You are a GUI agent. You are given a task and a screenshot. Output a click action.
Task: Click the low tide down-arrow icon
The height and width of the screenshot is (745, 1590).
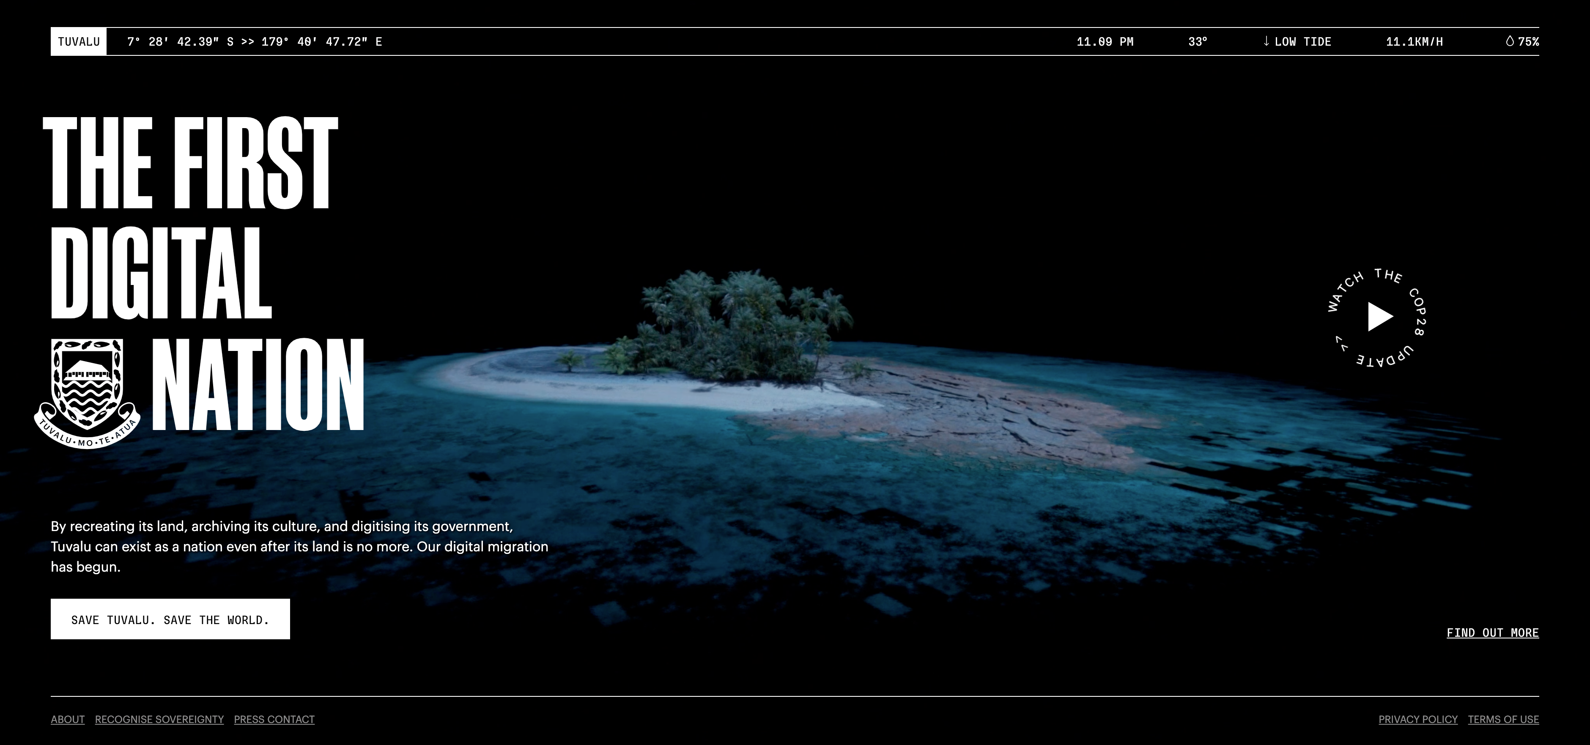click(1267, 41)
